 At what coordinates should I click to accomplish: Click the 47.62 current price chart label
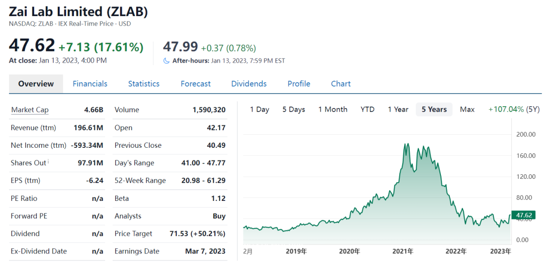click(x=523, y=215)
